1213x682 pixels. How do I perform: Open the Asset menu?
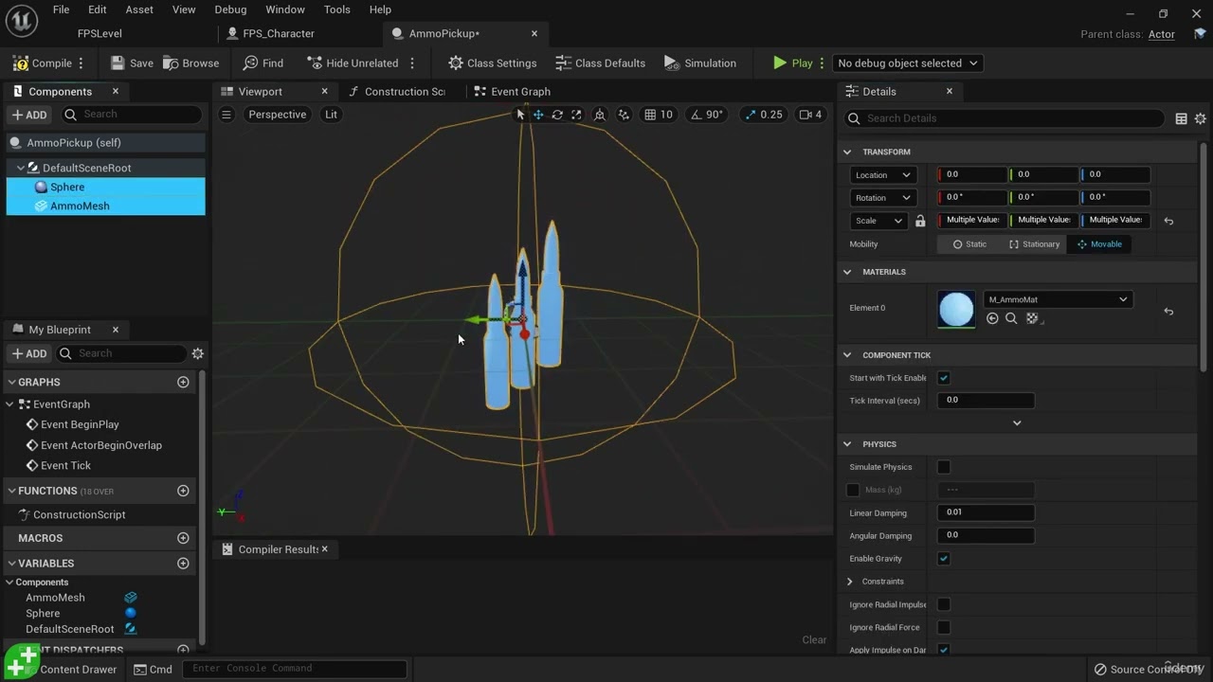(139, 9)
